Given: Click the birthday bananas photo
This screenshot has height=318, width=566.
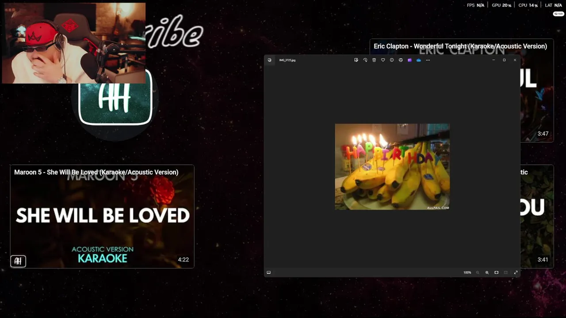Looking at the screenshot, I should (x=392, y=167).
